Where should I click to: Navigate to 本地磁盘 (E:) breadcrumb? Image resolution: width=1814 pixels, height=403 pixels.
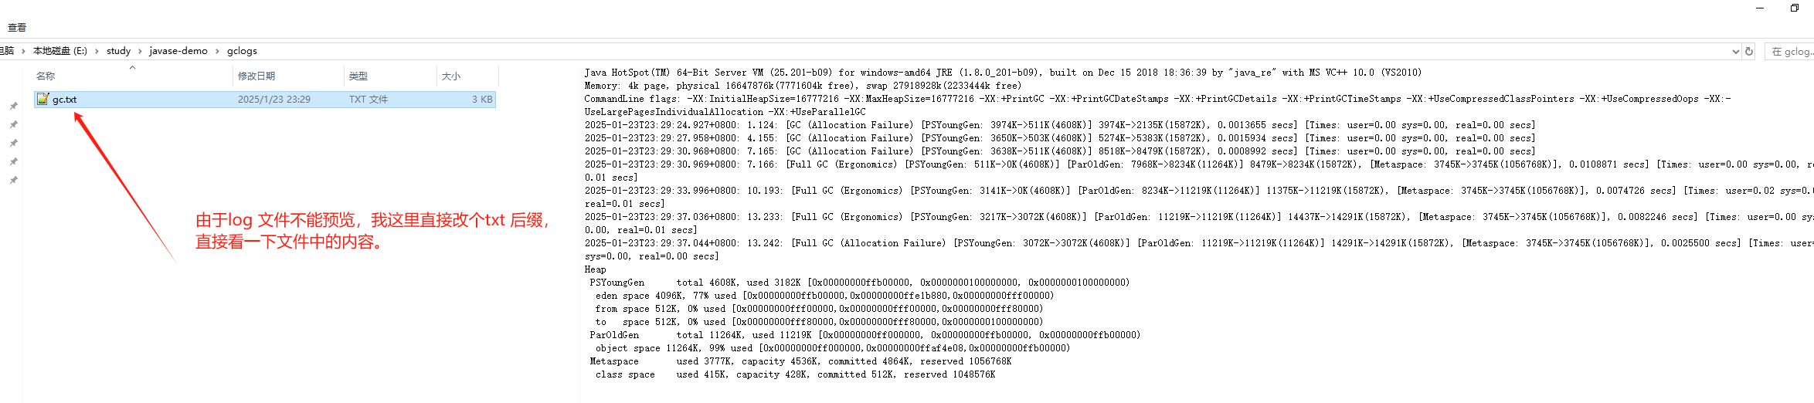click(x=60, y=51)
